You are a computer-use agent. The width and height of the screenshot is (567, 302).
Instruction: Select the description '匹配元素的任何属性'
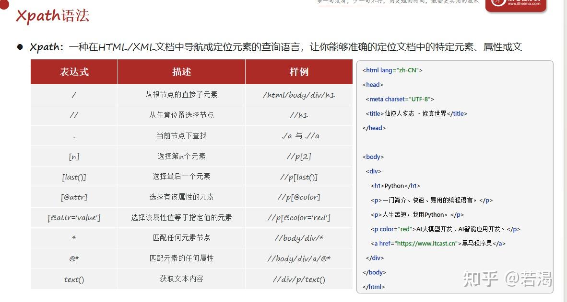181,258
